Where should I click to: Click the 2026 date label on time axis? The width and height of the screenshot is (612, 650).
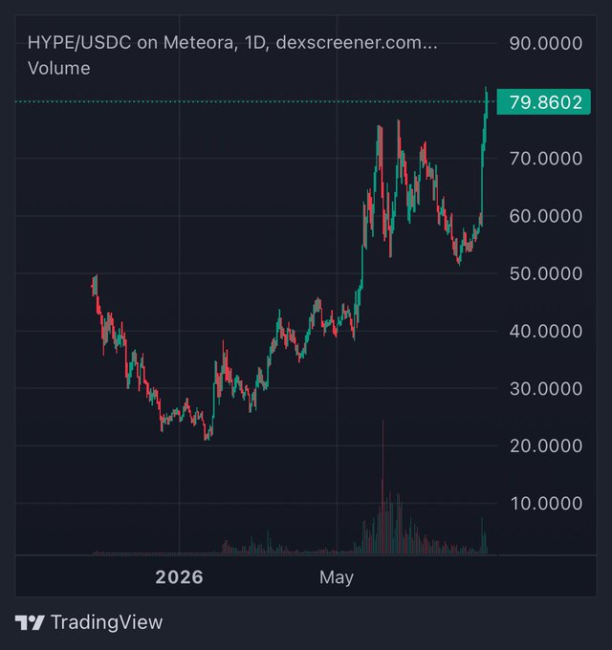pos(179,577)
